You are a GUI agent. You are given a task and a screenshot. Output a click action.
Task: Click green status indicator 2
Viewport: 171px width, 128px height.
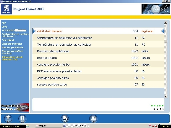(155, 106)
